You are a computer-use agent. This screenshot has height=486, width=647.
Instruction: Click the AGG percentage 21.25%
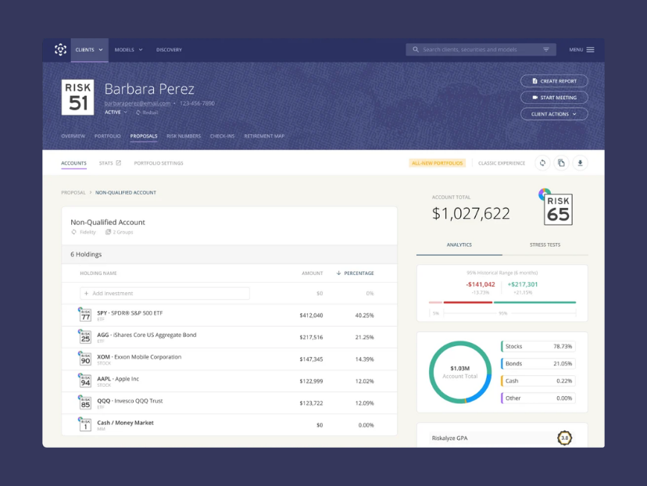tap(364, 337)
